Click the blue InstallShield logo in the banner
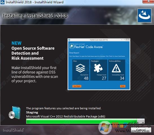 [144, 16]
